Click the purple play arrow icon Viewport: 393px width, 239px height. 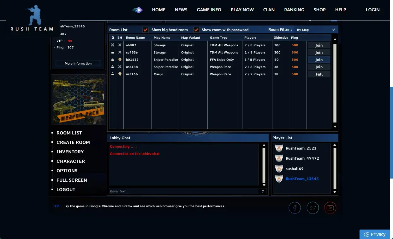click(x=138, y=10)
